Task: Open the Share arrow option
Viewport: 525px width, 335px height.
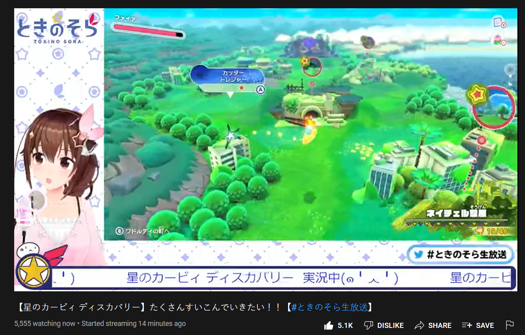Action: pyautogui.click(x=419, y=325)
